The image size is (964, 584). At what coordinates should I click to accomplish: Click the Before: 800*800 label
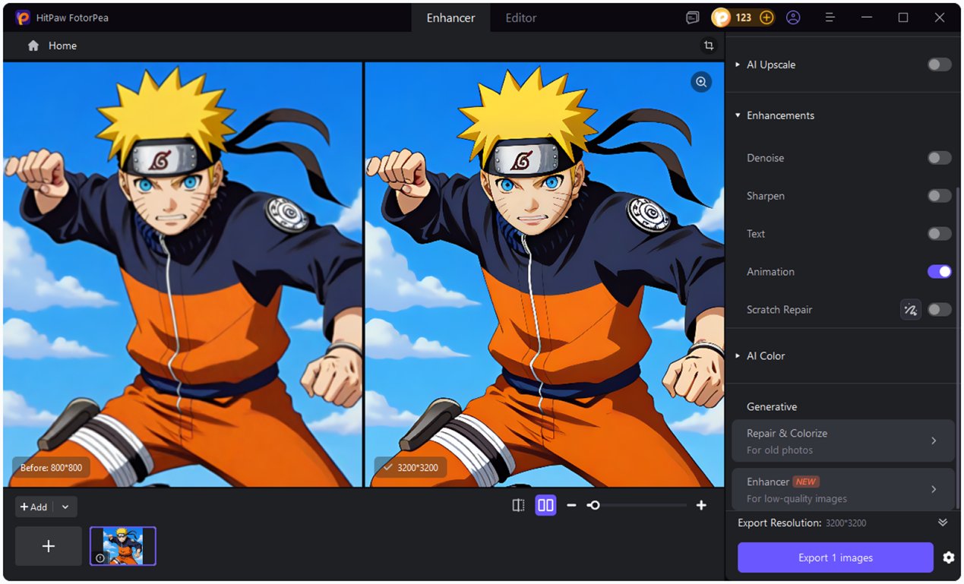[51, 468]
